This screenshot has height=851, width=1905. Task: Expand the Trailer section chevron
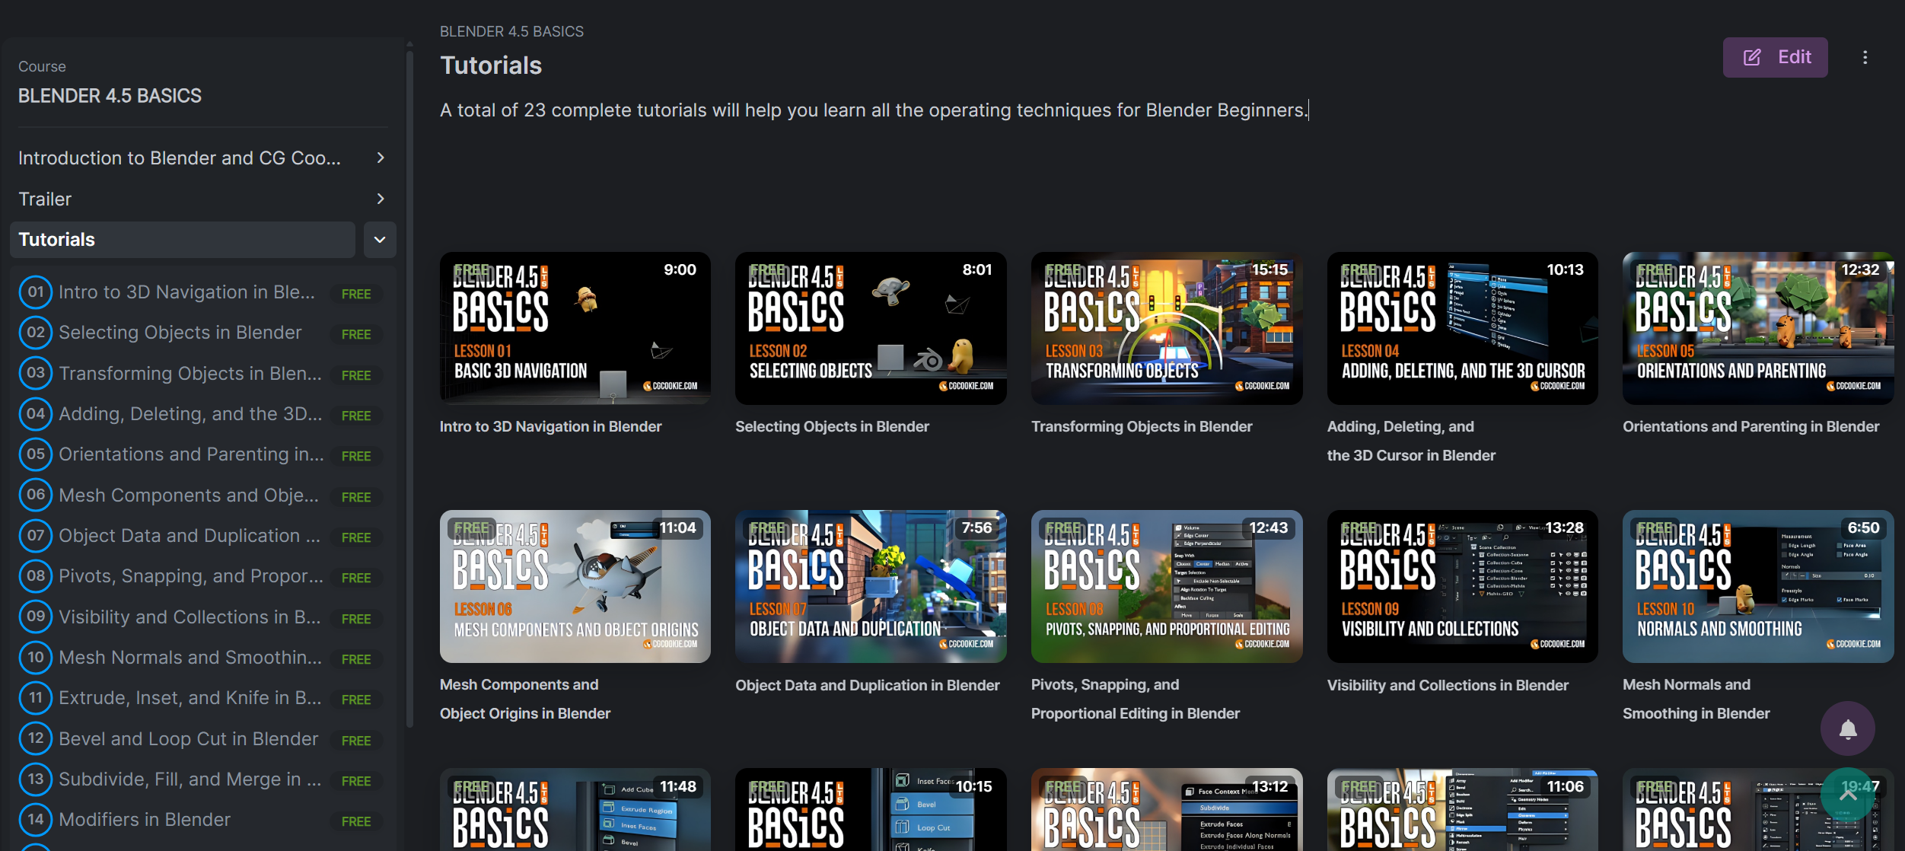pos(381,199)
